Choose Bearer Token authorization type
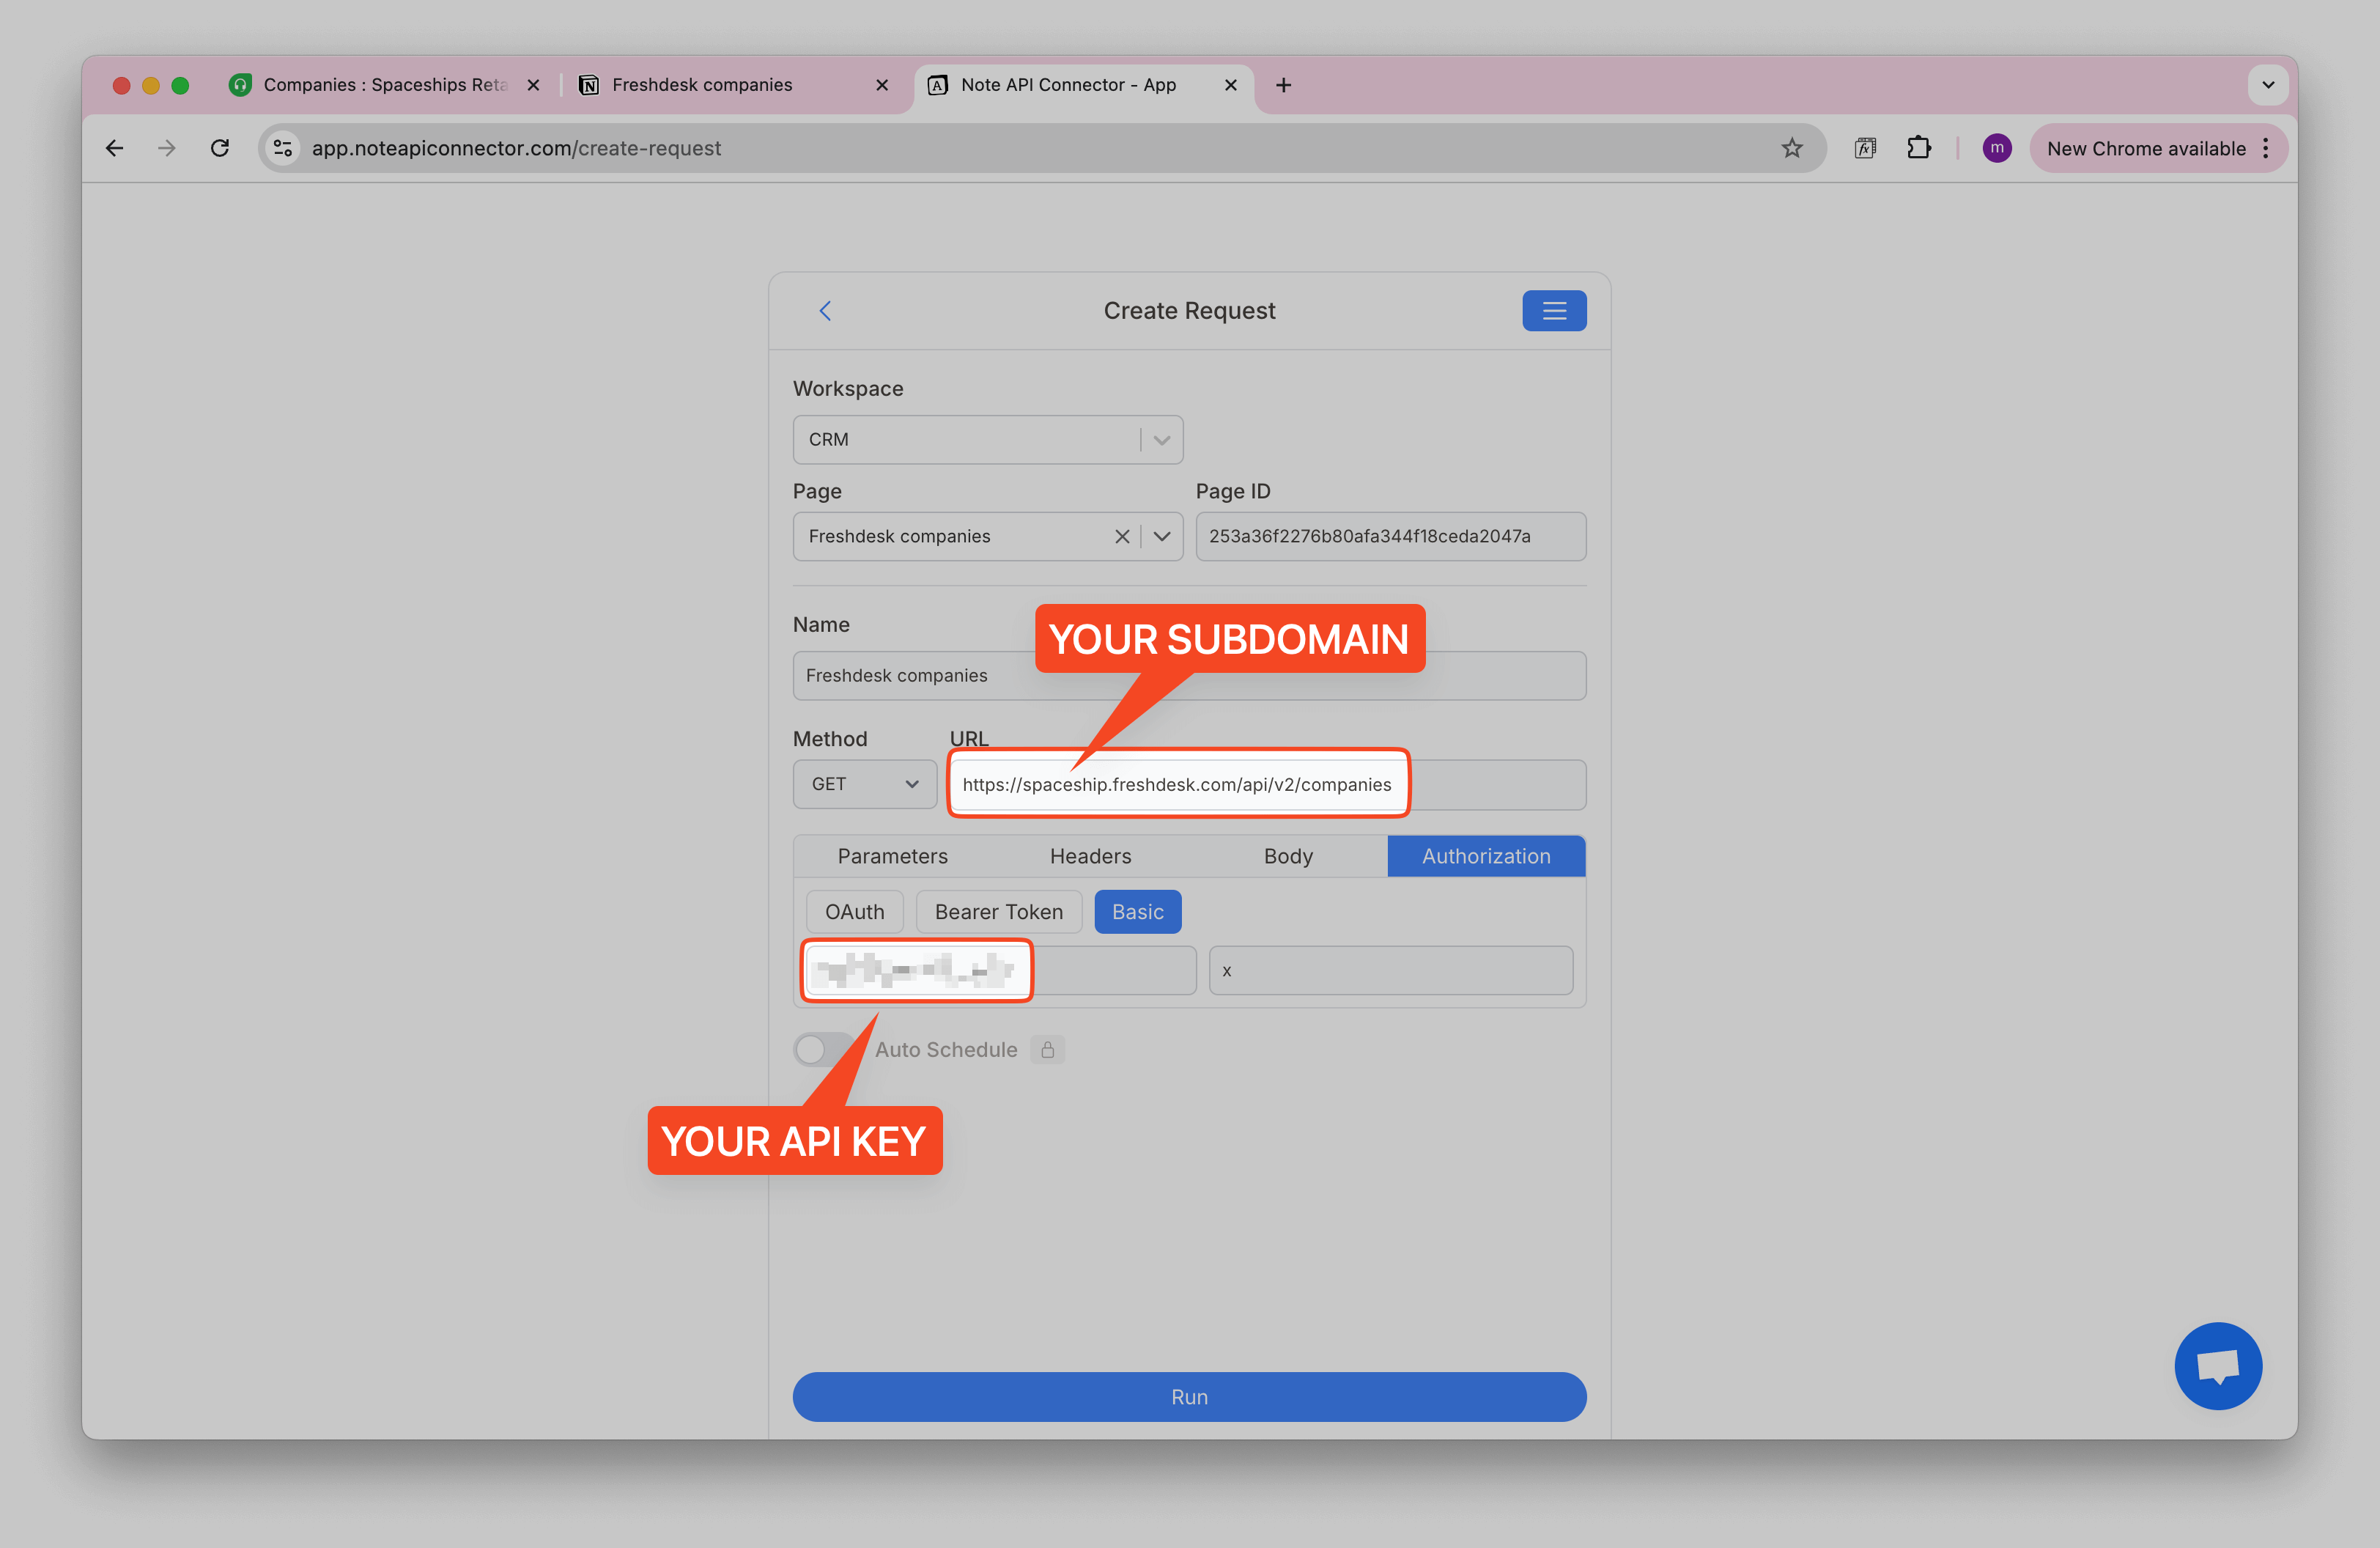Viewport: 2380px width, 1548px height. (x=998, y=913)
